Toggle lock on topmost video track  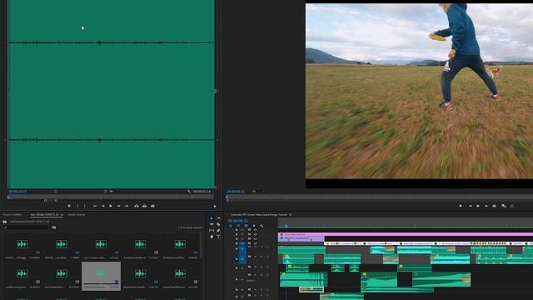tap(237, 230)
